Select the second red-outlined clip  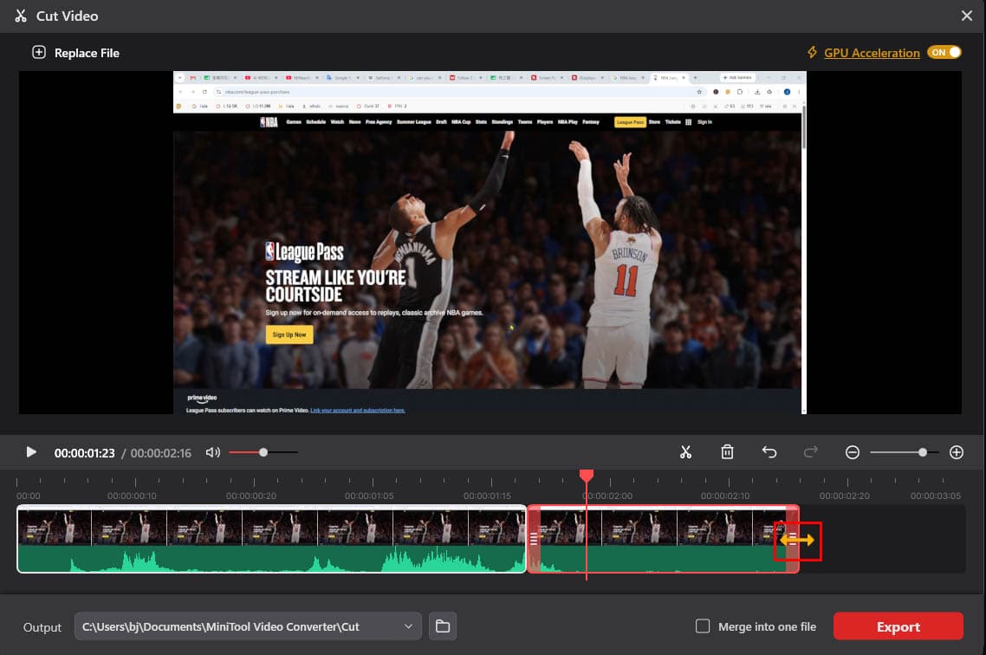(663, 540)
